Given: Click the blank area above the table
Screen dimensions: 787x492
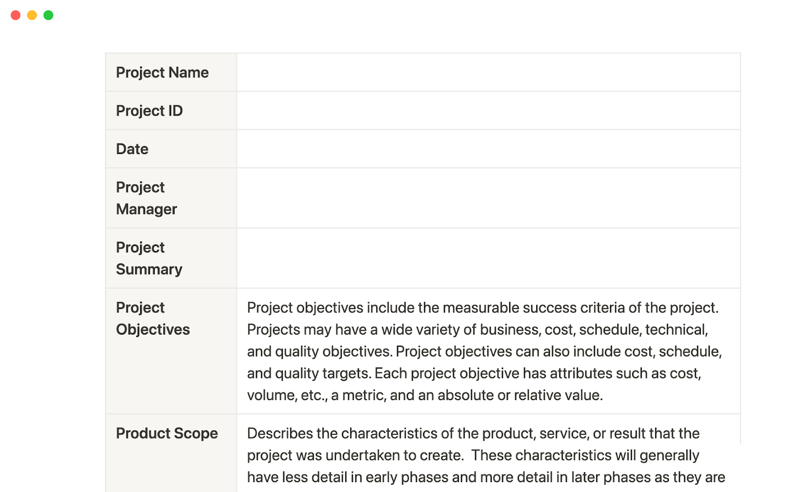Looking at the screenshot, I should (393, 30).
